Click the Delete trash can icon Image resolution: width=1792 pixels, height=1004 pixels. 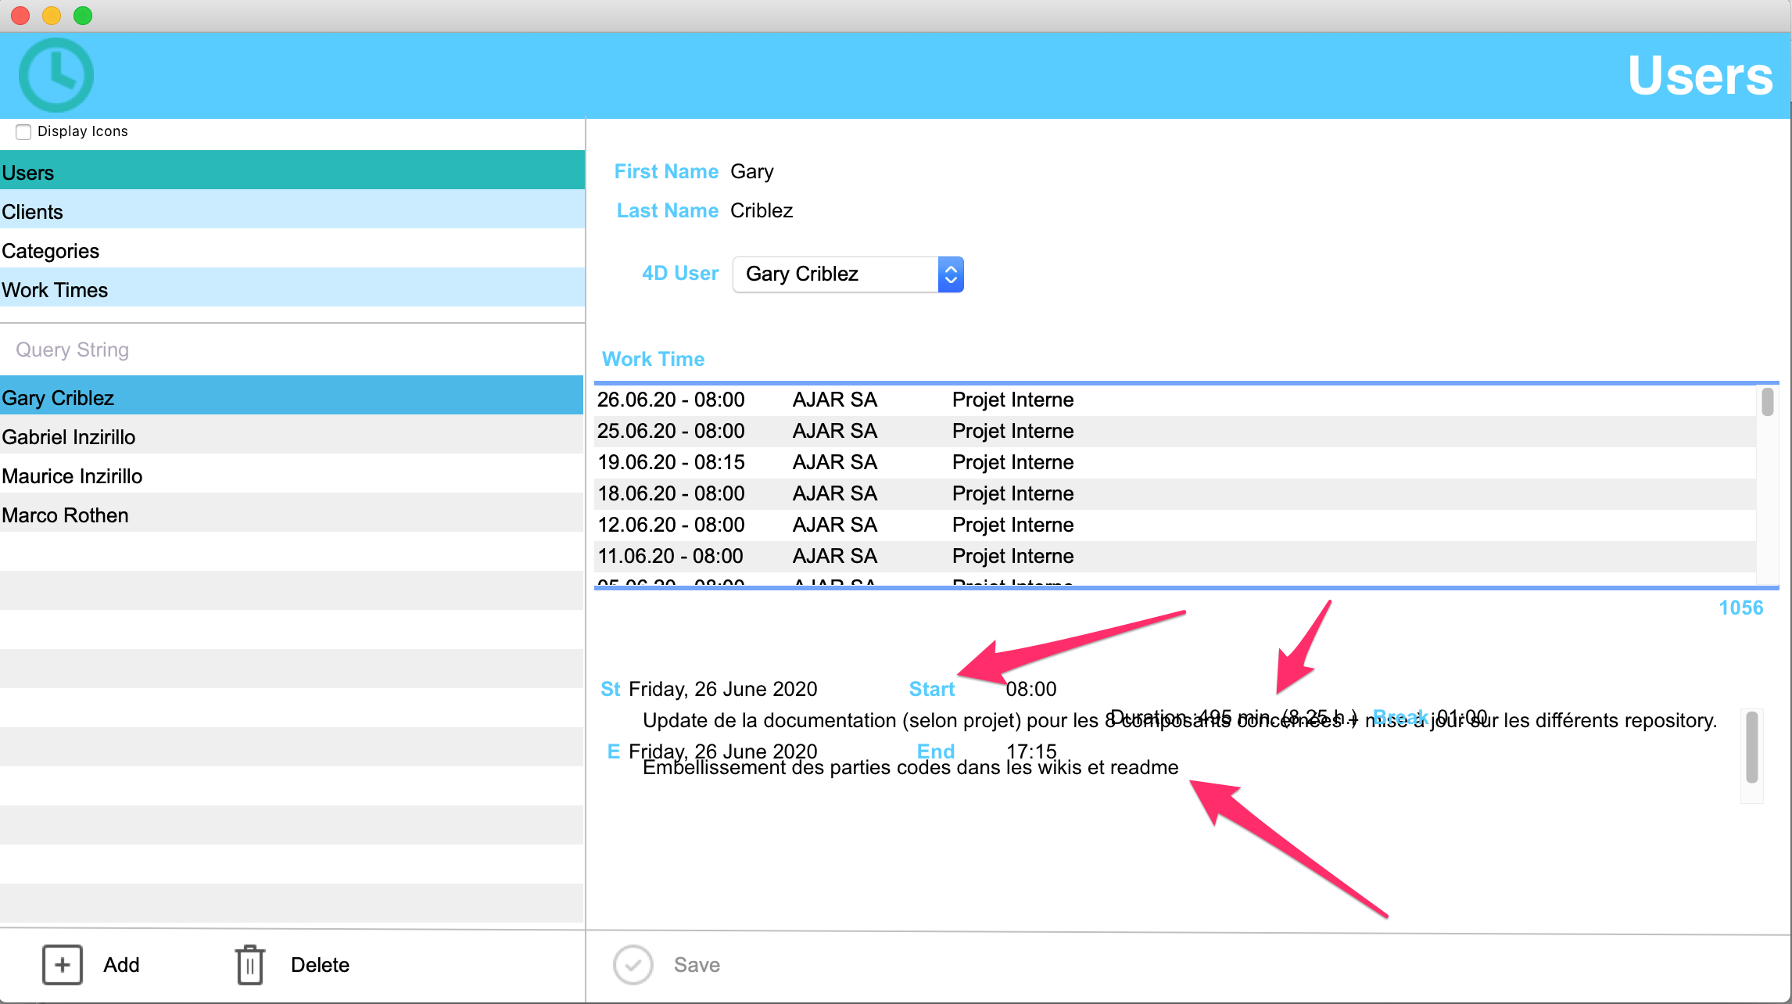(x=249, y=964)
